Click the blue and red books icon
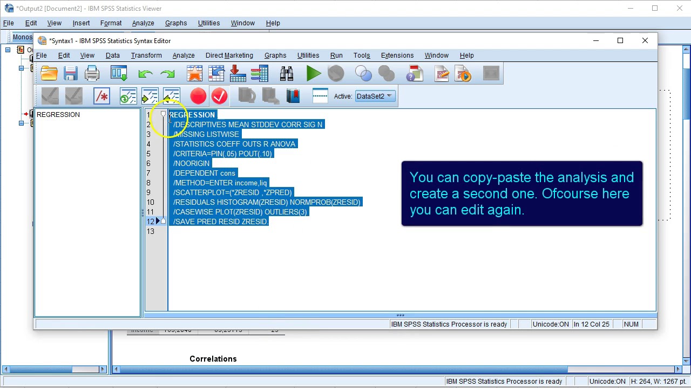The width and height of the screenshot is (691, 388). pyautogui.click(x=293, y=96)
